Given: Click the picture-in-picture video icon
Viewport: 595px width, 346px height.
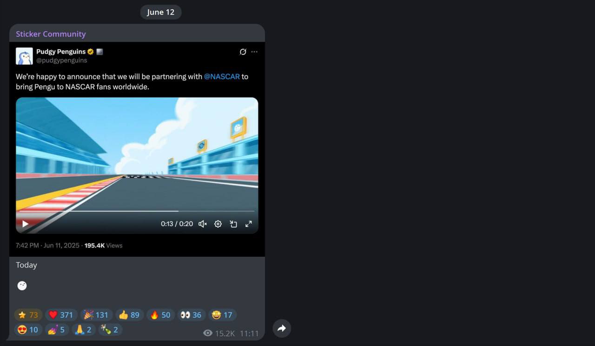Looking at the screenshot, I should click(233, 224).
